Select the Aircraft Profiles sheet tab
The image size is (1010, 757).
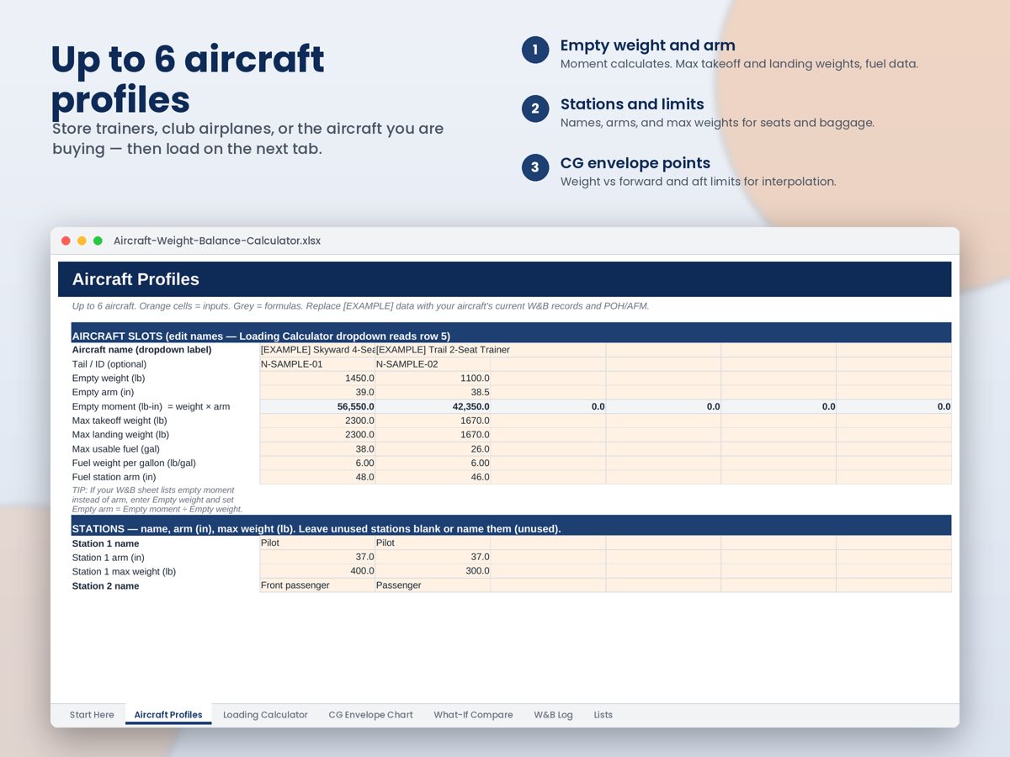click(x=168, y=715)
